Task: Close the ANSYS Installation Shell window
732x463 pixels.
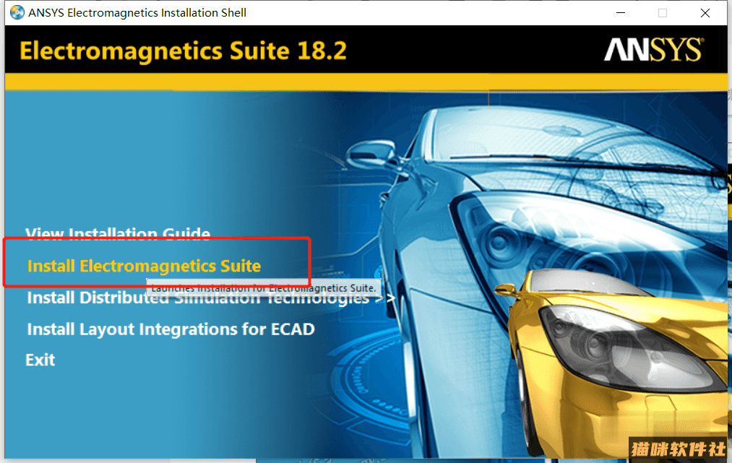Action: 705,12
